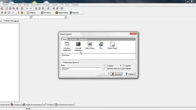Click the Справка button in the dialog
Viewport: 196px width, 110px height.
point(130,74)
